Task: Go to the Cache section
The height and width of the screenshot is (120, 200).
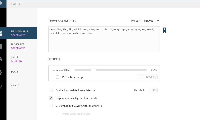Action: point(16,59)
